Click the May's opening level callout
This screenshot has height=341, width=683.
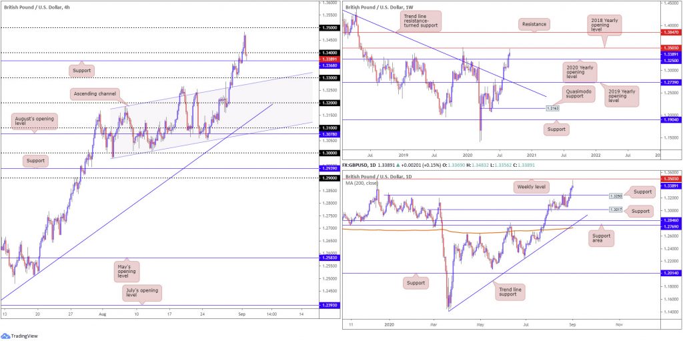click(126, 272)
